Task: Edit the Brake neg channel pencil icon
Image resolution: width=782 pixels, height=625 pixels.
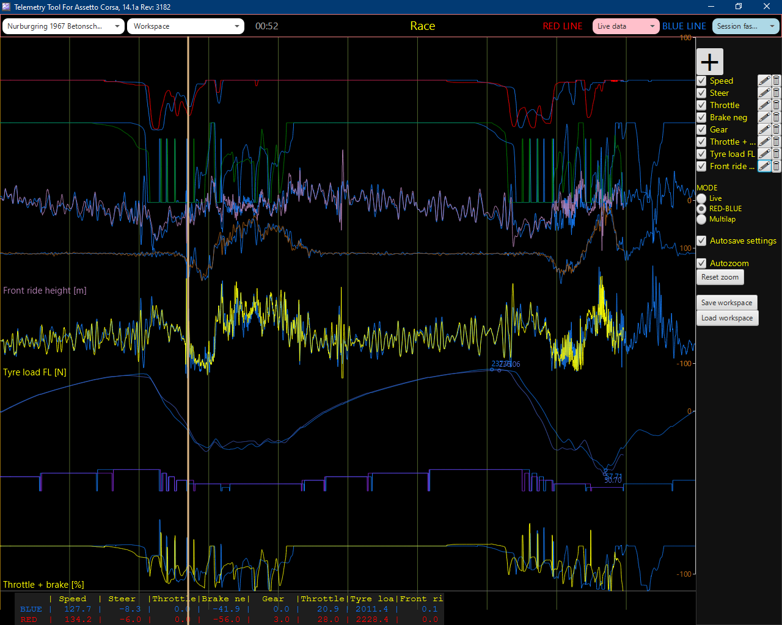Action: [x=764, y=117]
